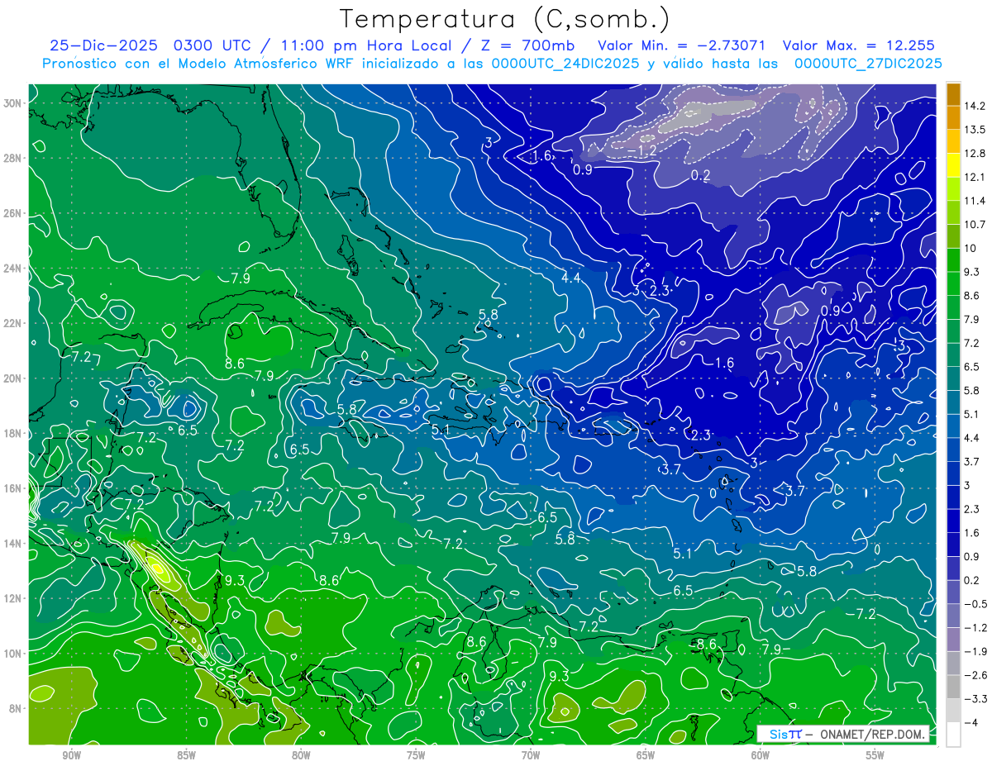
Task: Click the "11.4" value on the color legend
Action: click(975, 201)
